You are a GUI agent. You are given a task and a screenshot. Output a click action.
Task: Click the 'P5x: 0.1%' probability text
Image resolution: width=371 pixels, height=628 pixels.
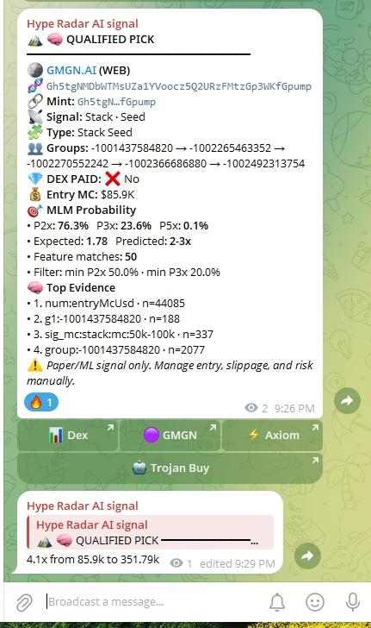pyautogui.click(x=184, y=226)
